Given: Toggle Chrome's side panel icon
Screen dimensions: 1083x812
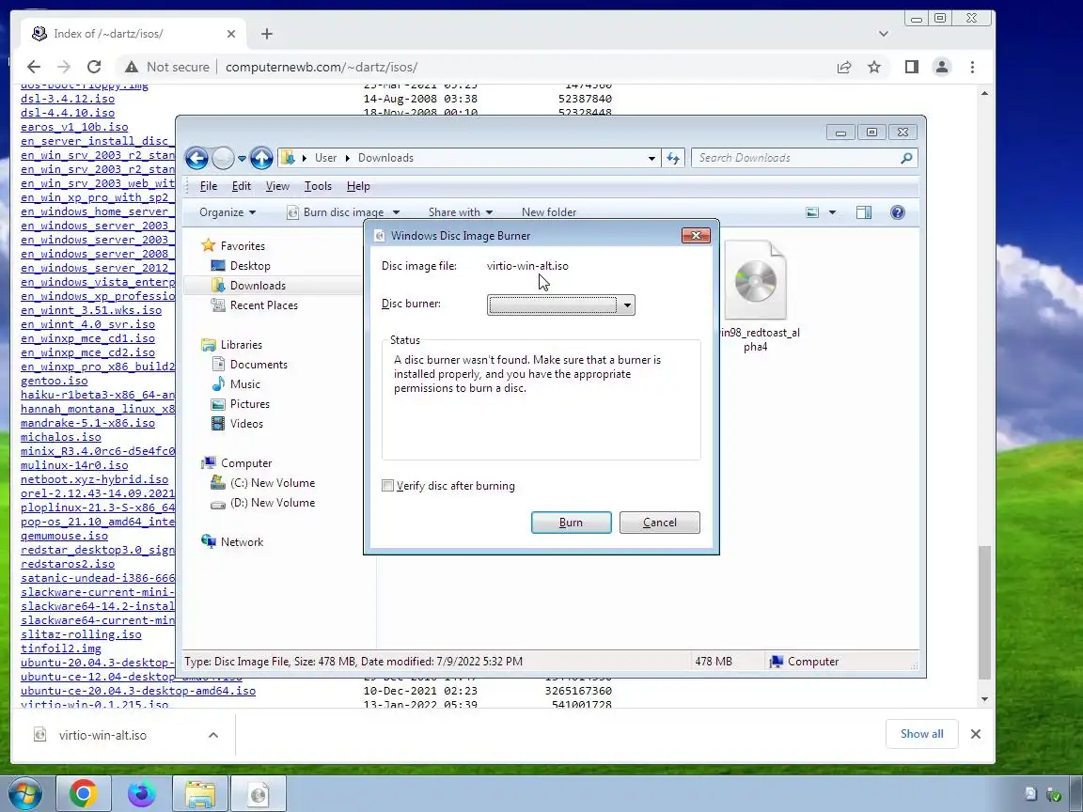Looking at the screenshot, I should (x=912, y=67).
